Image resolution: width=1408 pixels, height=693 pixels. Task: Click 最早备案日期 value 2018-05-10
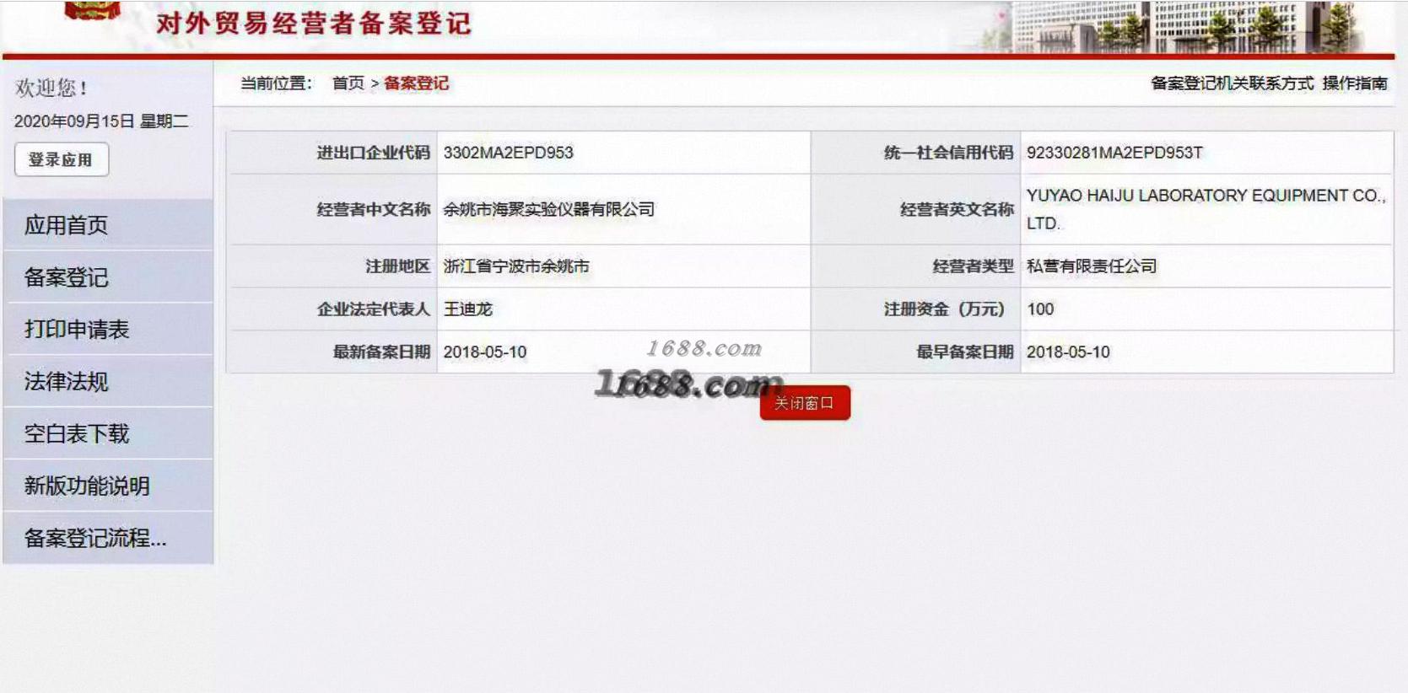(x=1067, y=352)
